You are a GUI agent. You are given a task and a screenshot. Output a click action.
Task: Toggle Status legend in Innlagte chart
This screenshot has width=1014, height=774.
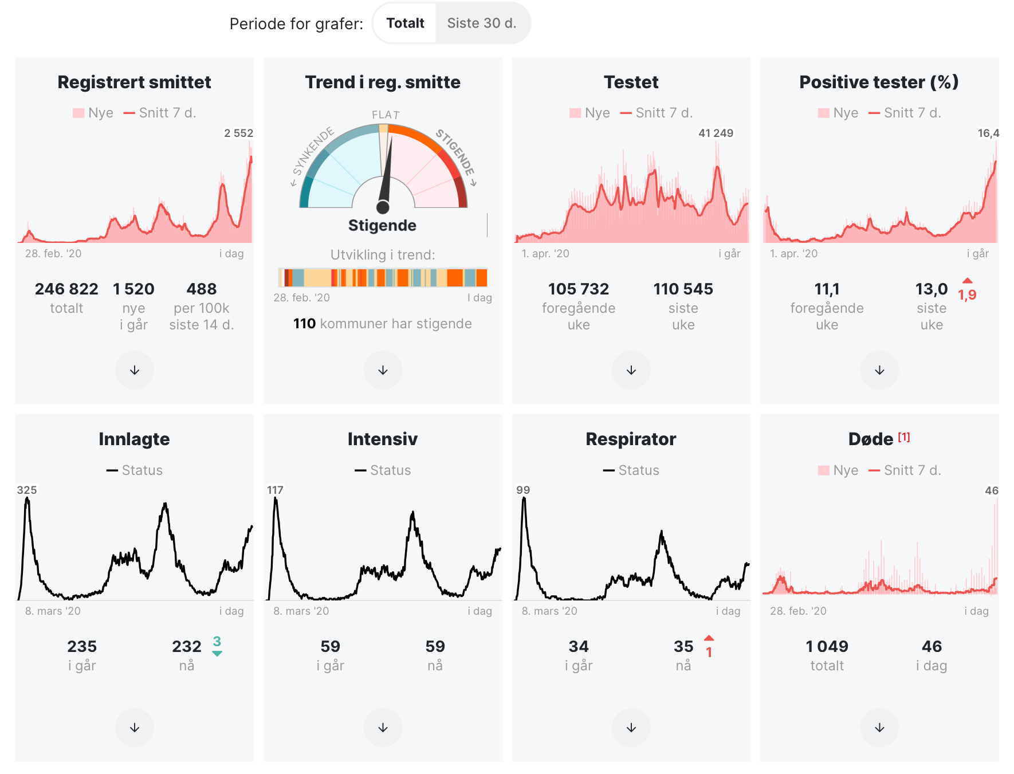click(x=135, y=470)
